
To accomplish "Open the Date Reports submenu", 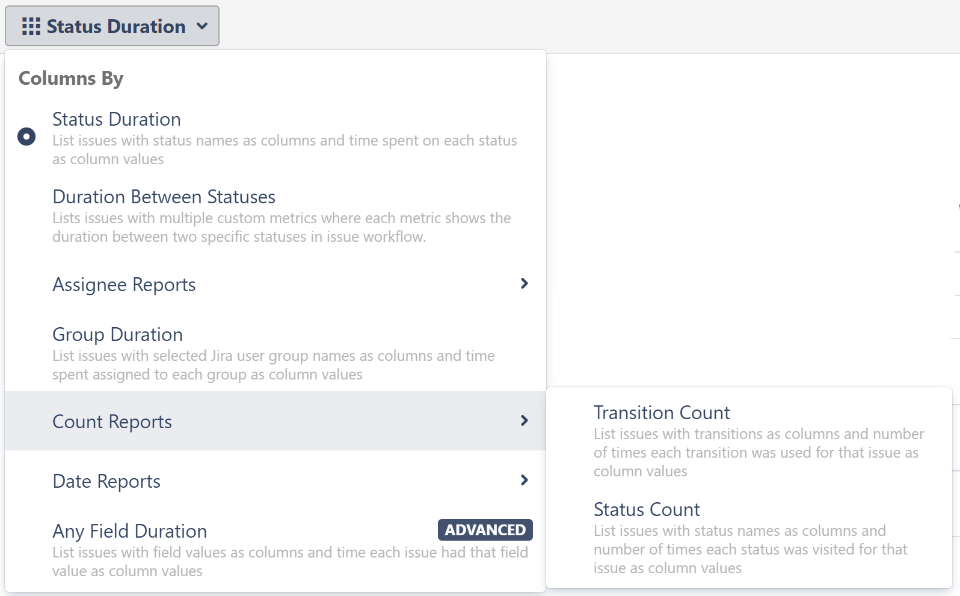I will [106, 481].
